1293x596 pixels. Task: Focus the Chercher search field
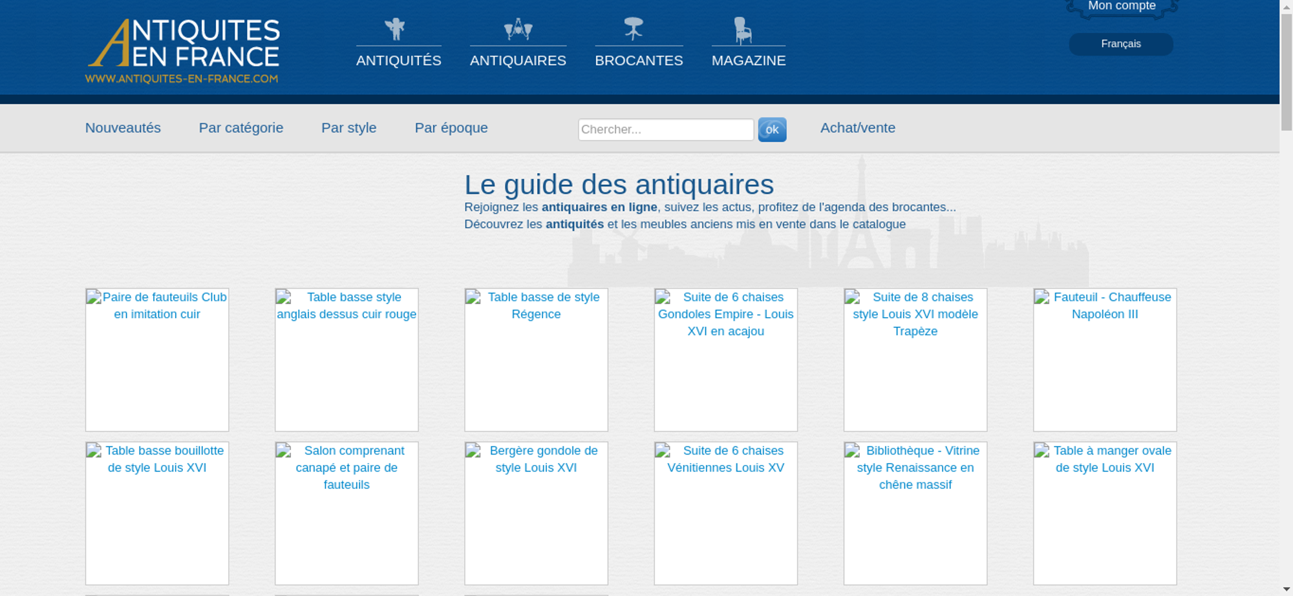pos(665,129)
